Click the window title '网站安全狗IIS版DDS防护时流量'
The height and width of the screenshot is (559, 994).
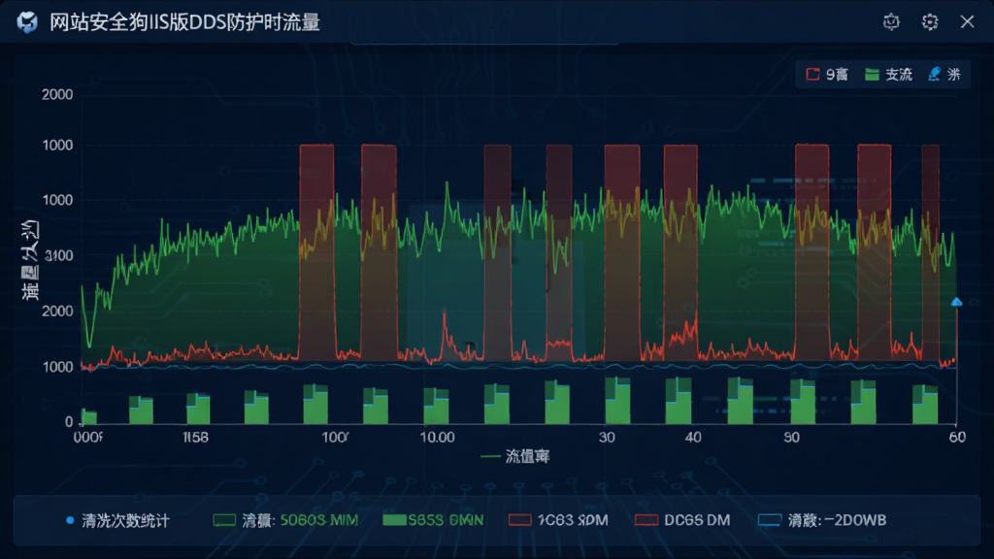point(184,22)
